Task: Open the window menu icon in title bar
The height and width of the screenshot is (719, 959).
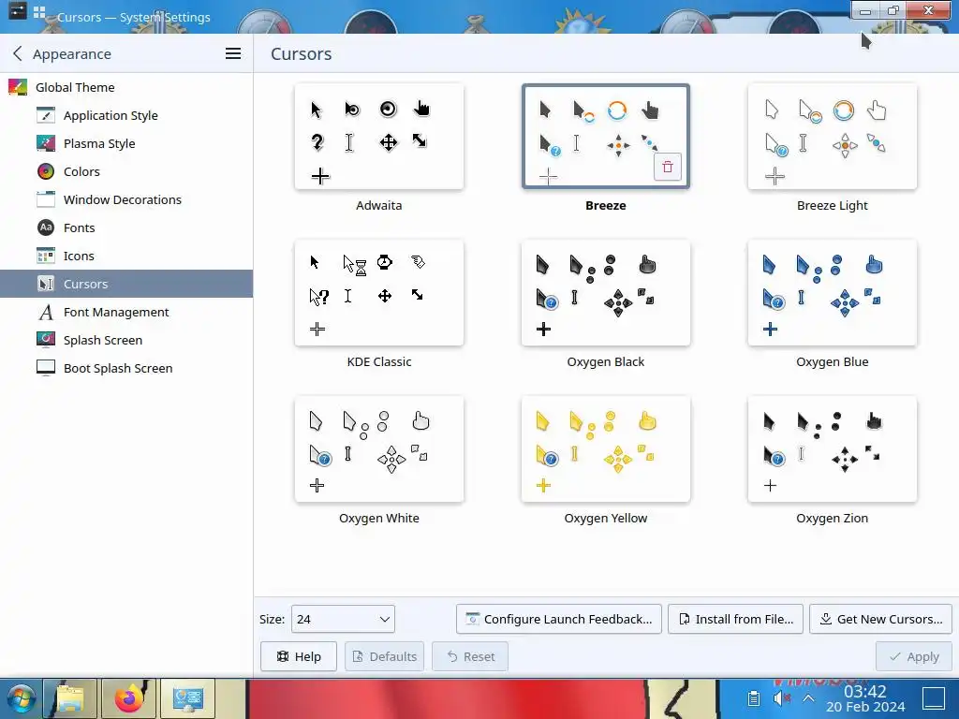Action: pyautogui.click(x=17, y=10)
